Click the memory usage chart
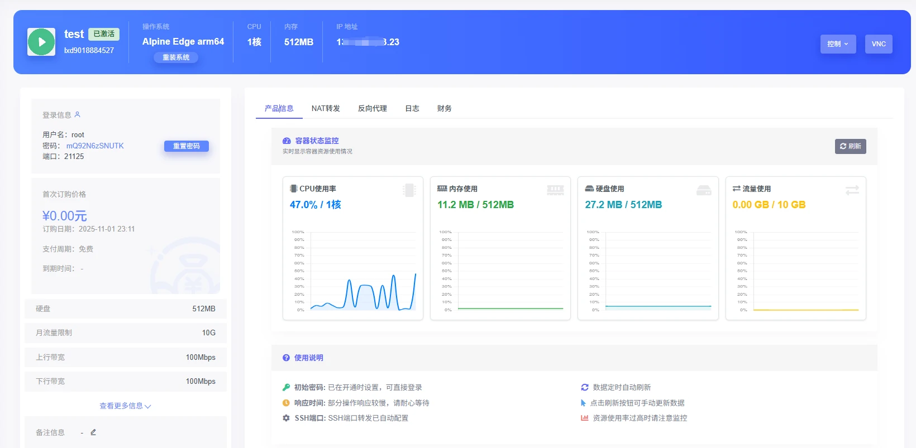The width and height of the screenshot is (916, 448). click(500, 271)
